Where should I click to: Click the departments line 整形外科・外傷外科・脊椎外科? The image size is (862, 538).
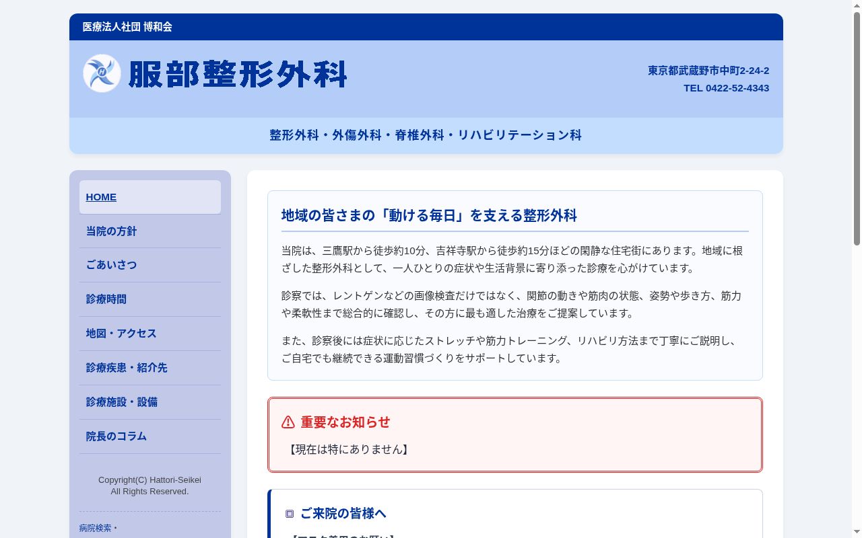tap(426, 135)
